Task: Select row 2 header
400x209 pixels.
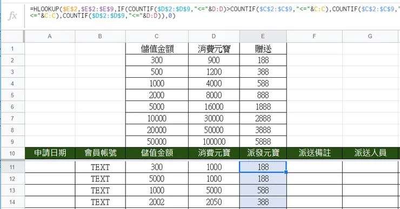Action: coord(12,60)
